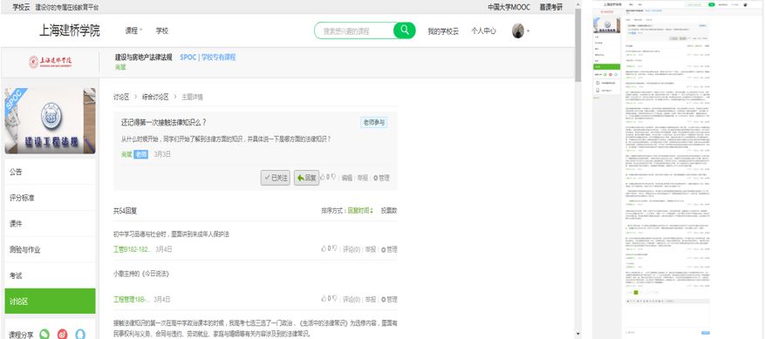
Task: Go to 综合讨论区 breadcrumb
Action: coord(155,97)
